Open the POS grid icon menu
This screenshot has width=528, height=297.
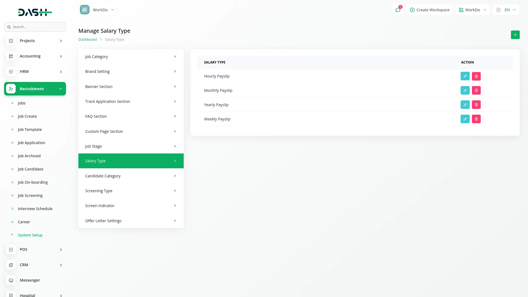coord(11,249)
